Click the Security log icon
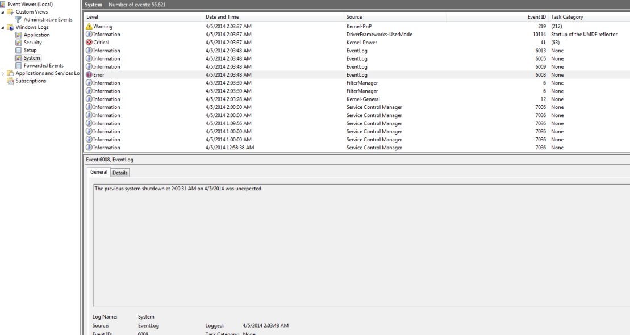The width and height of the screenshot is (630, 335). click(x=19, y=43)
